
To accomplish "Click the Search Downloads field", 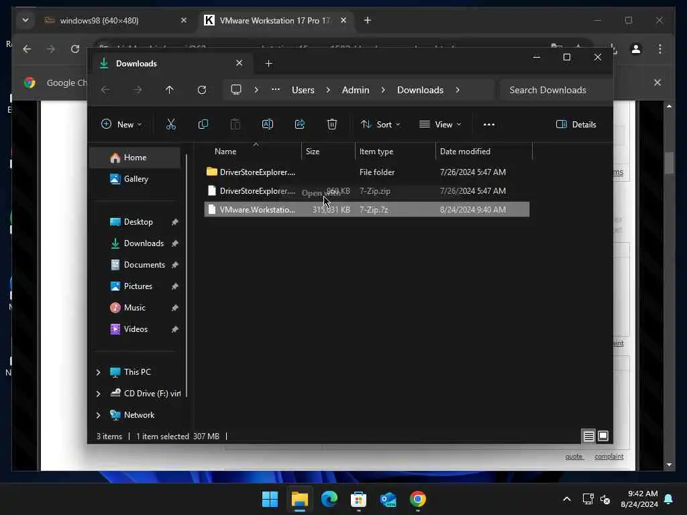I will [x=556, y=90].
